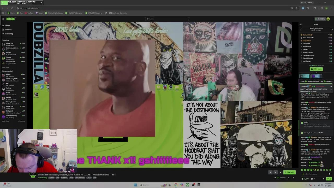Toggle stream notifications bell
334x188 pixels.
[270, 172]
